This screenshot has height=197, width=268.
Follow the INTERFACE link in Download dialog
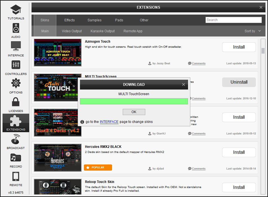pos(109,122)
